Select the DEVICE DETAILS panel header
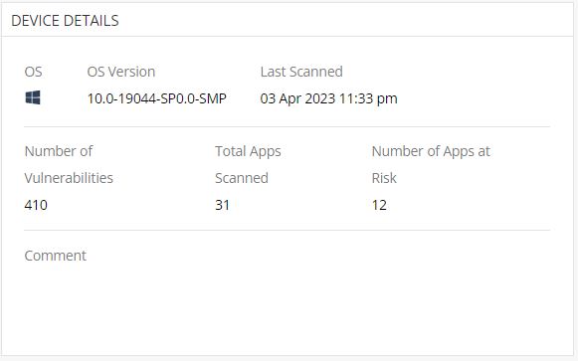Image resolution: width=578 pixels, height=361 pixels. (x=65, y=21)
